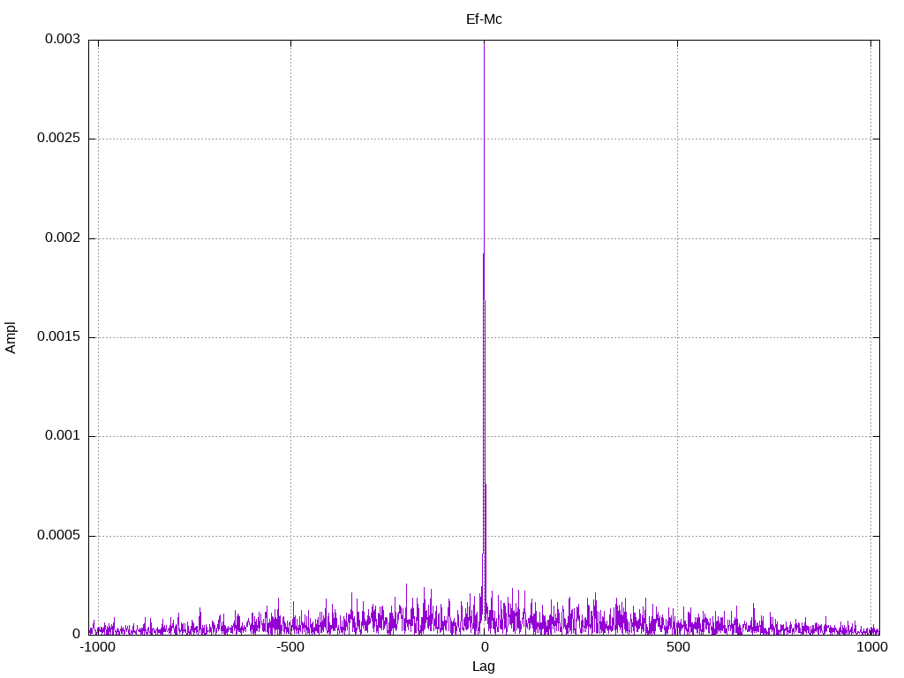Click the 0.002 y-axis tick label
Image resolution: width=904 pixels, height=678 pixels.
coord(63,237)
